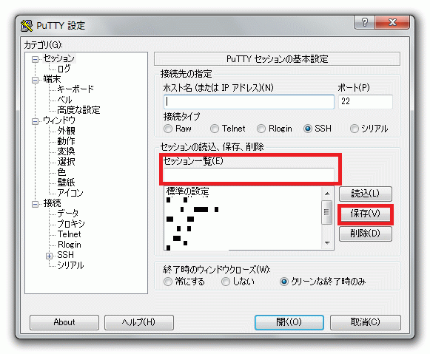
Task: Collapse the 端末 category node
Action: (x=35, y=80)
